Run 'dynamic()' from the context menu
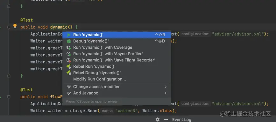The width and height of the screenshot is (276, 122). coord(117,35)
